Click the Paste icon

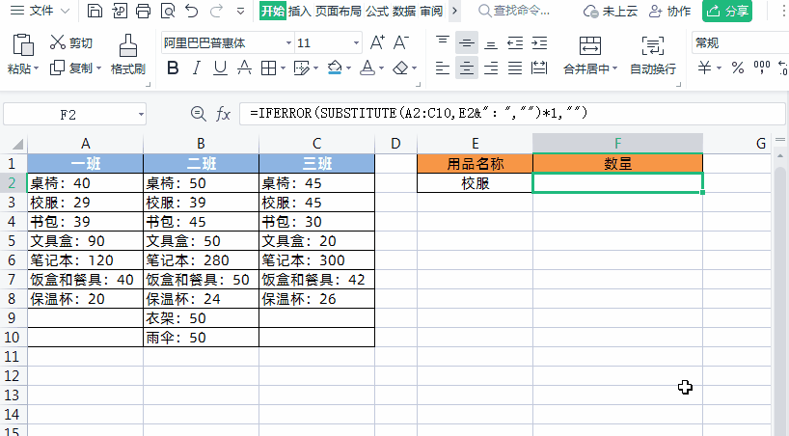pos(22,44)
